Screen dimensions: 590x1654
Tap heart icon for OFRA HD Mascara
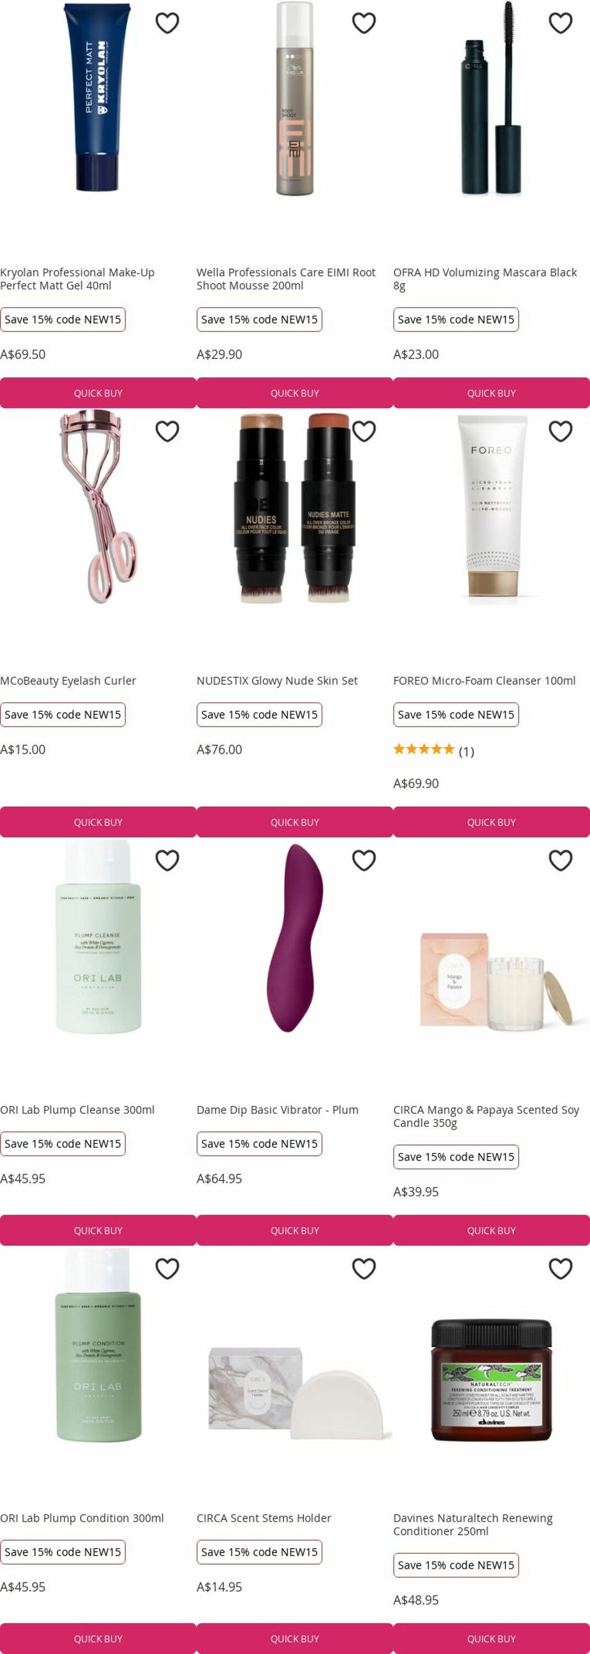560,23
